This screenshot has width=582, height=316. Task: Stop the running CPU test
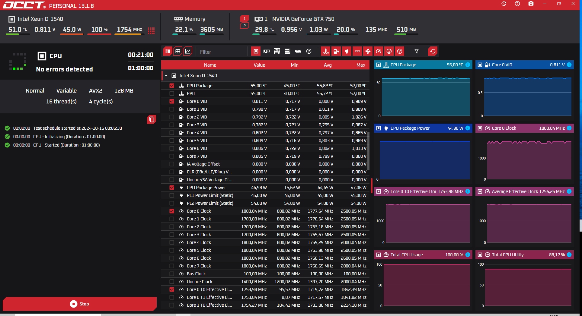80,304
